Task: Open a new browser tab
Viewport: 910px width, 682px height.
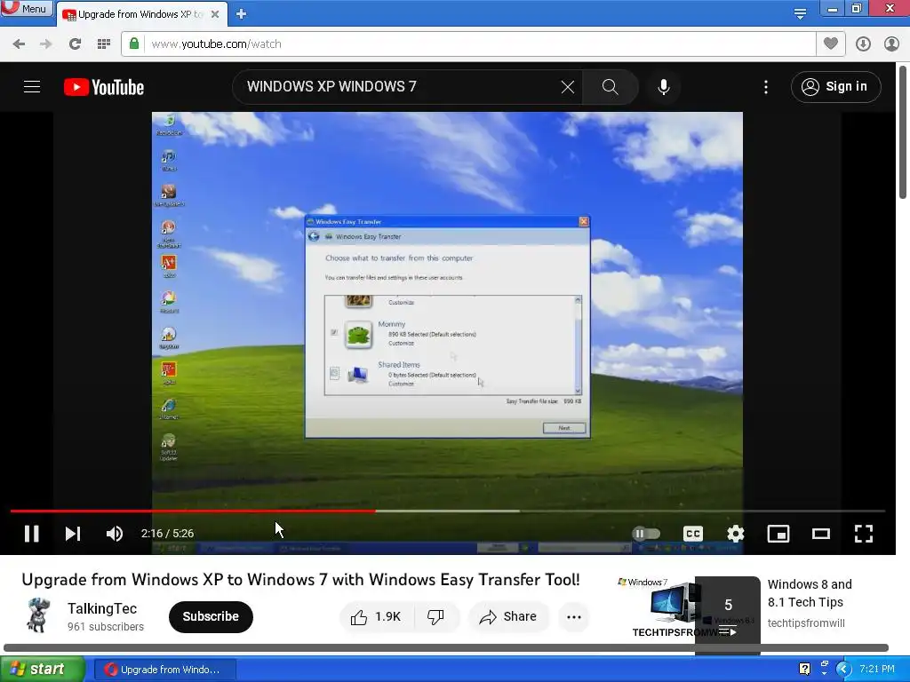Action: [242, 14]
